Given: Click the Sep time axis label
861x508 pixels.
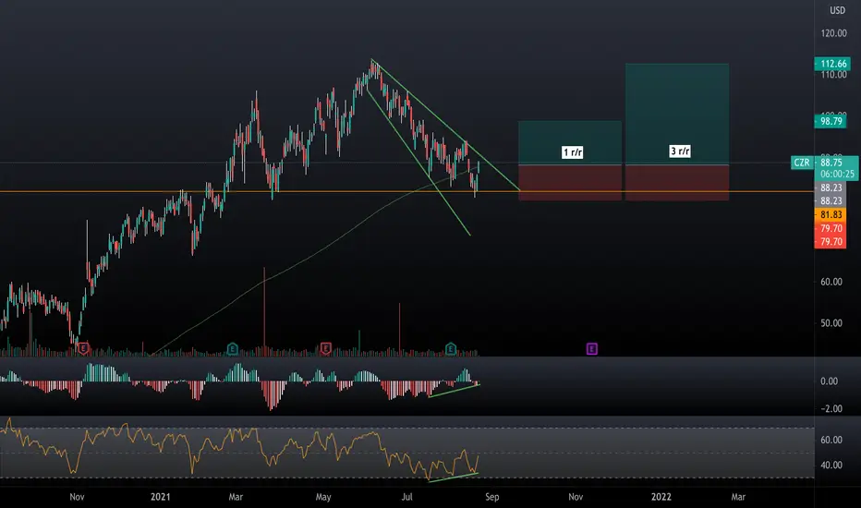Looking at the screenshot, I should click(492, 497).
